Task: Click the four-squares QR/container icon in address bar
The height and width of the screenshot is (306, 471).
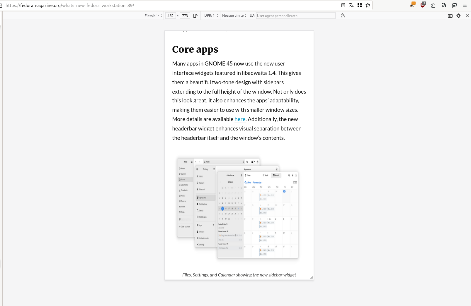Action: pyautogui.click(x=360, y=5)
